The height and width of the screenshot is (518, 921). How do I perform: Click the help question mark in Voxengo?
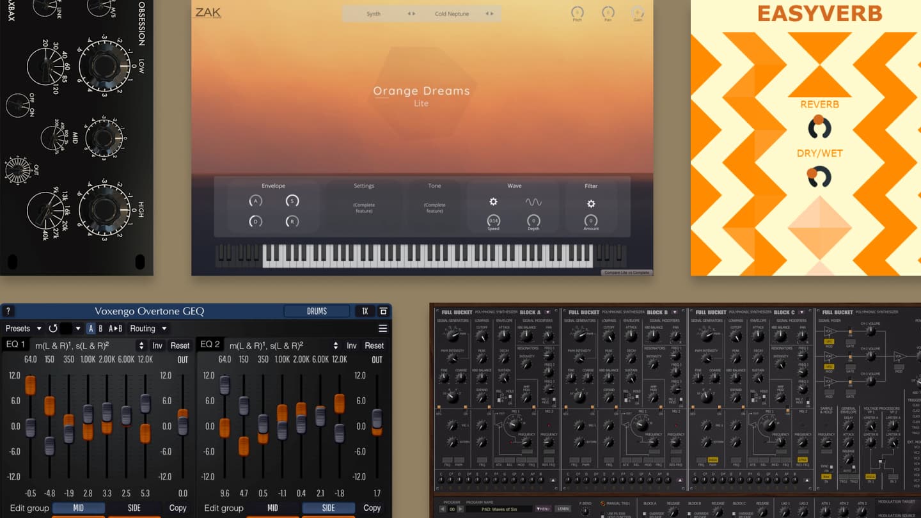8,311
